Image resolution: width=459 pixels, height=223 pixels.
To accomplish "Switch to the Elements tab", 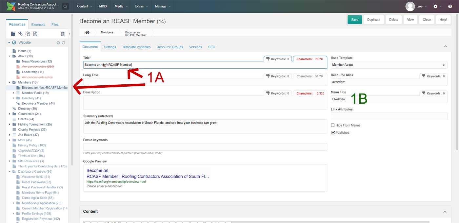I will [x=38, y=25].
